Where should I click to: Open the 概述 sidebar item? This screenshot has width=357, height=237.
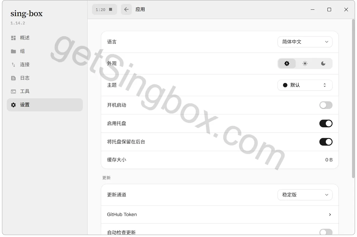click(x=45, y=38)
